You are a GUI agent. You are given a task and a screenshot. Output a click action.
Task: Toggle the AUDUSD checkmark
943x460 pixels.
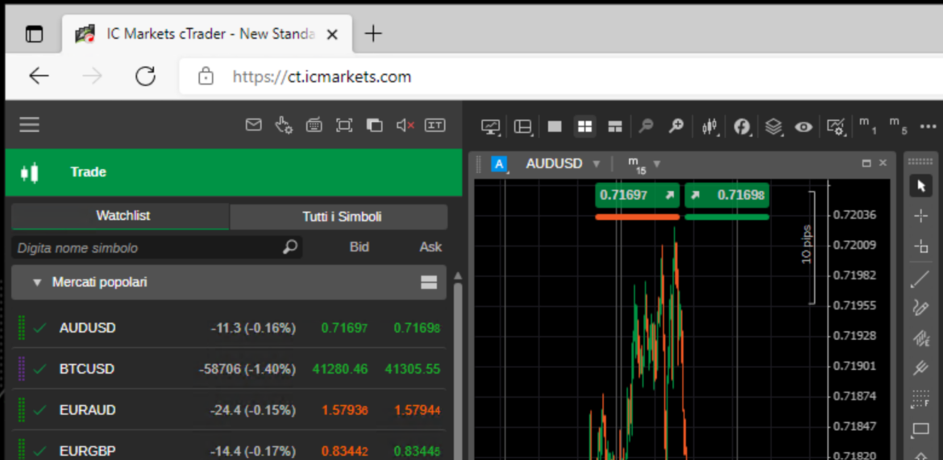40,329
